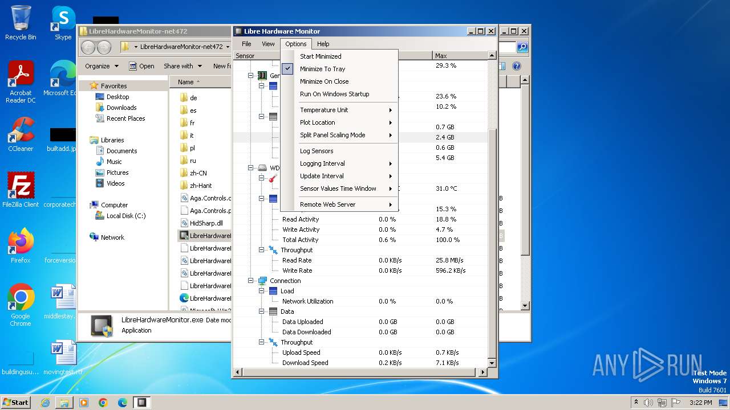Open Update Interval submenu
This screenshot has height=410, width=730.
[x=339, y=176]
